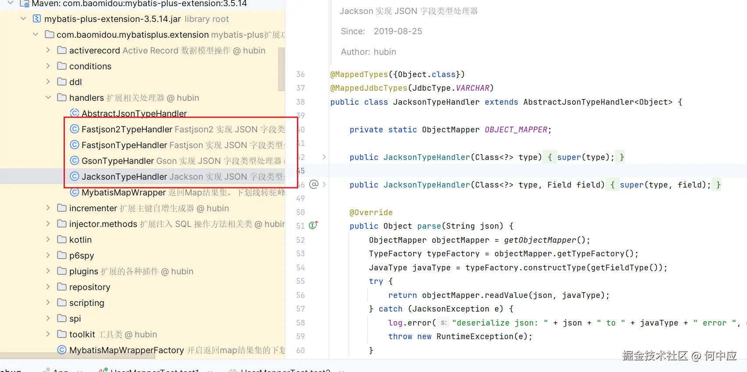Expand the kotlin folder

point(48,240)
